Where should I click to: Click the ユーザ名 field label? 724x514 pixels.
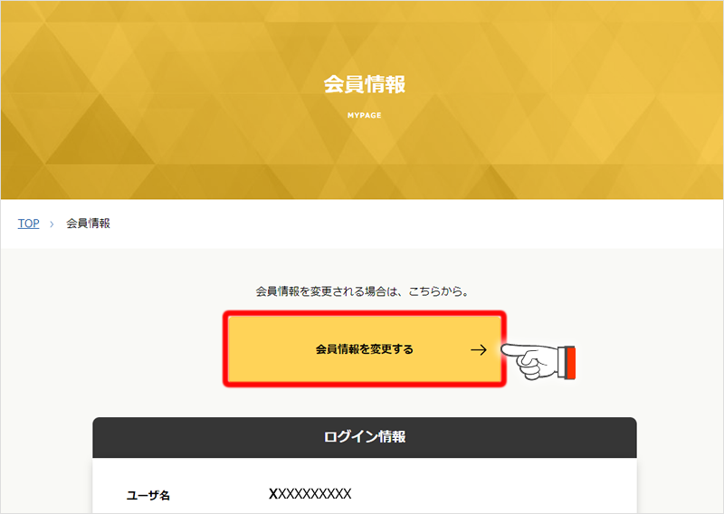click(148, 496)
